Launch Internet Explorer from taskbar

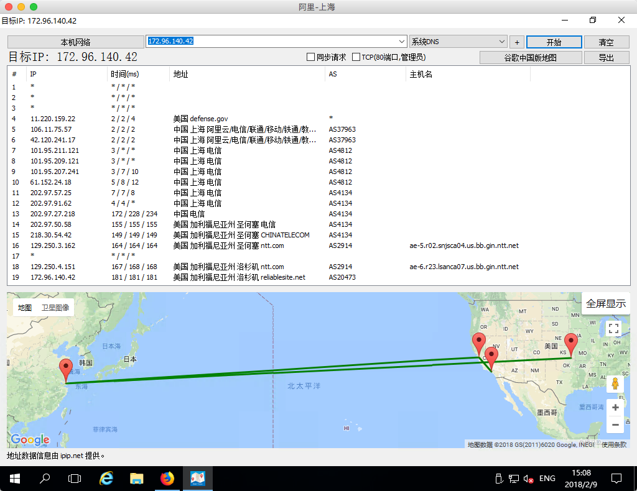coord(106,479)
